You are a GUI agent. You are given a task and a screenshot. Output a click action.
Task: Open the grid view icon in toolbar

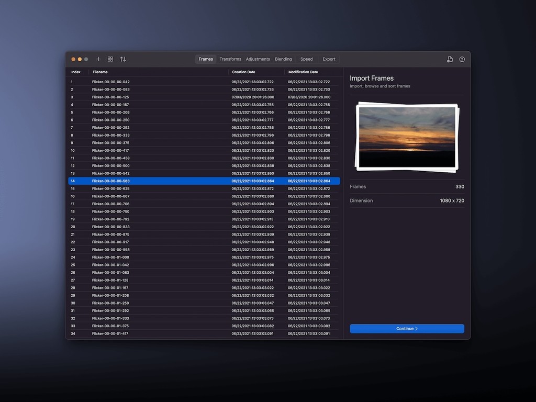click(x=110, y=59)
